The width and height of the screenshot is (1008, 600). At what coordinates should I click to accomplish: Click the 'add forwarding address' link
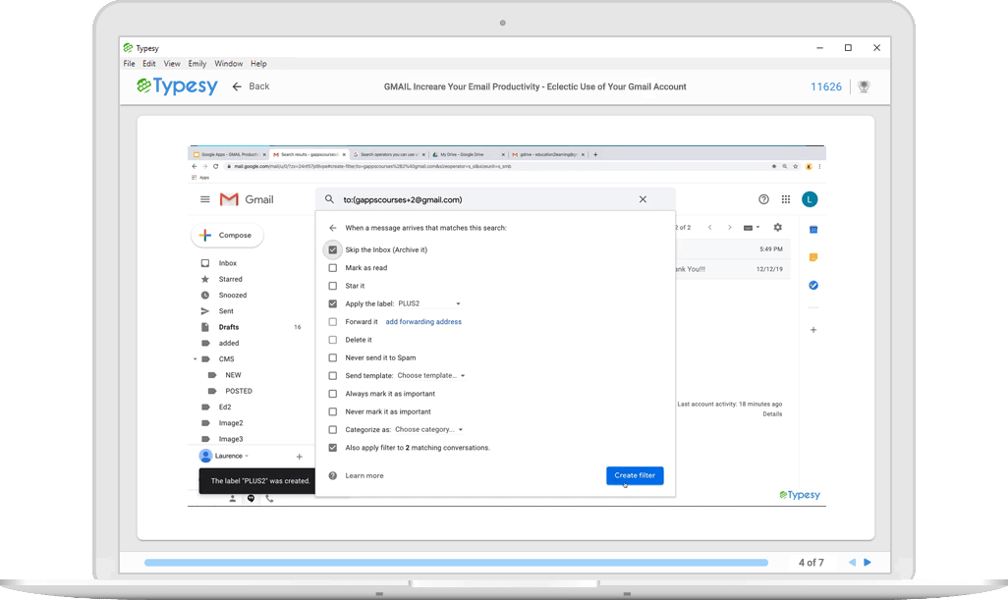pyautogui.click(x=423, y=322)
